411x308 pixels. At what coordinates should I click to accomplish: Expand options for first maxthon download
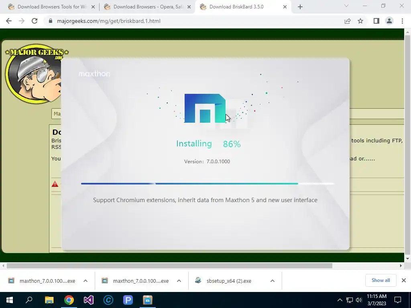pos(85,281)
